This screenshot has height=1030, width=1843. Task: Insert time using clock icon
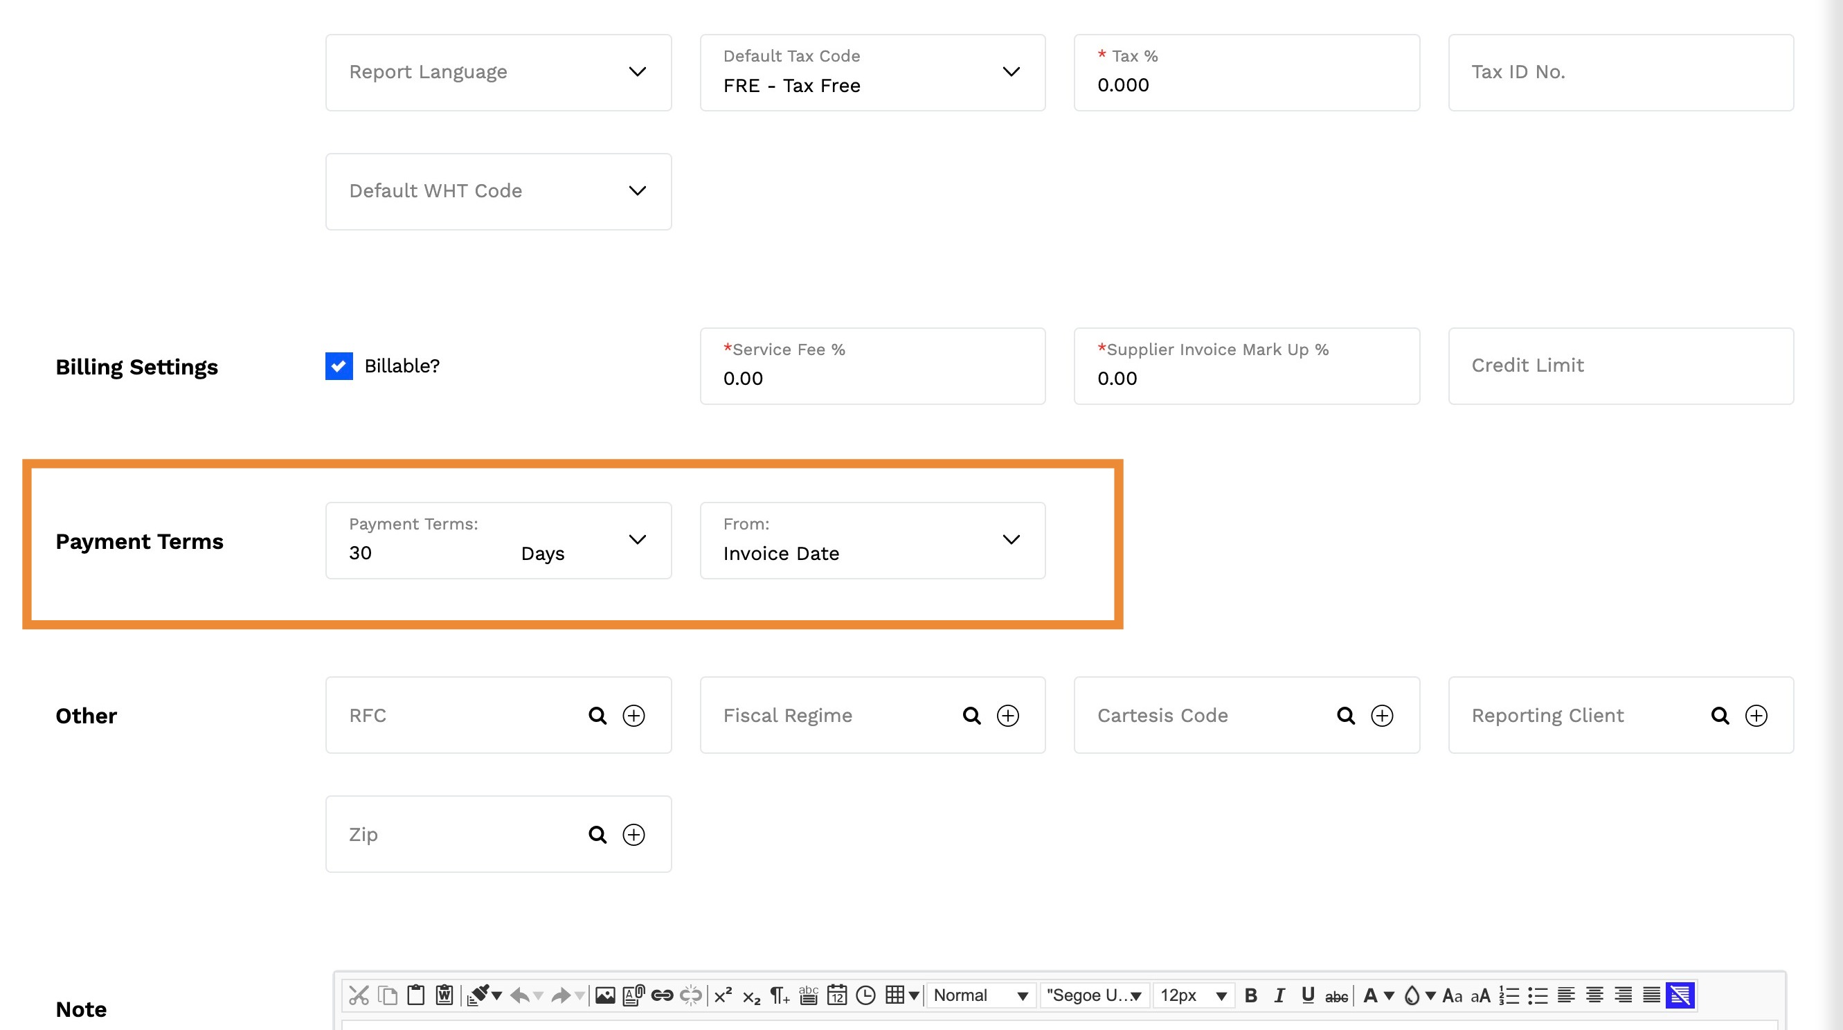(865, 995)
